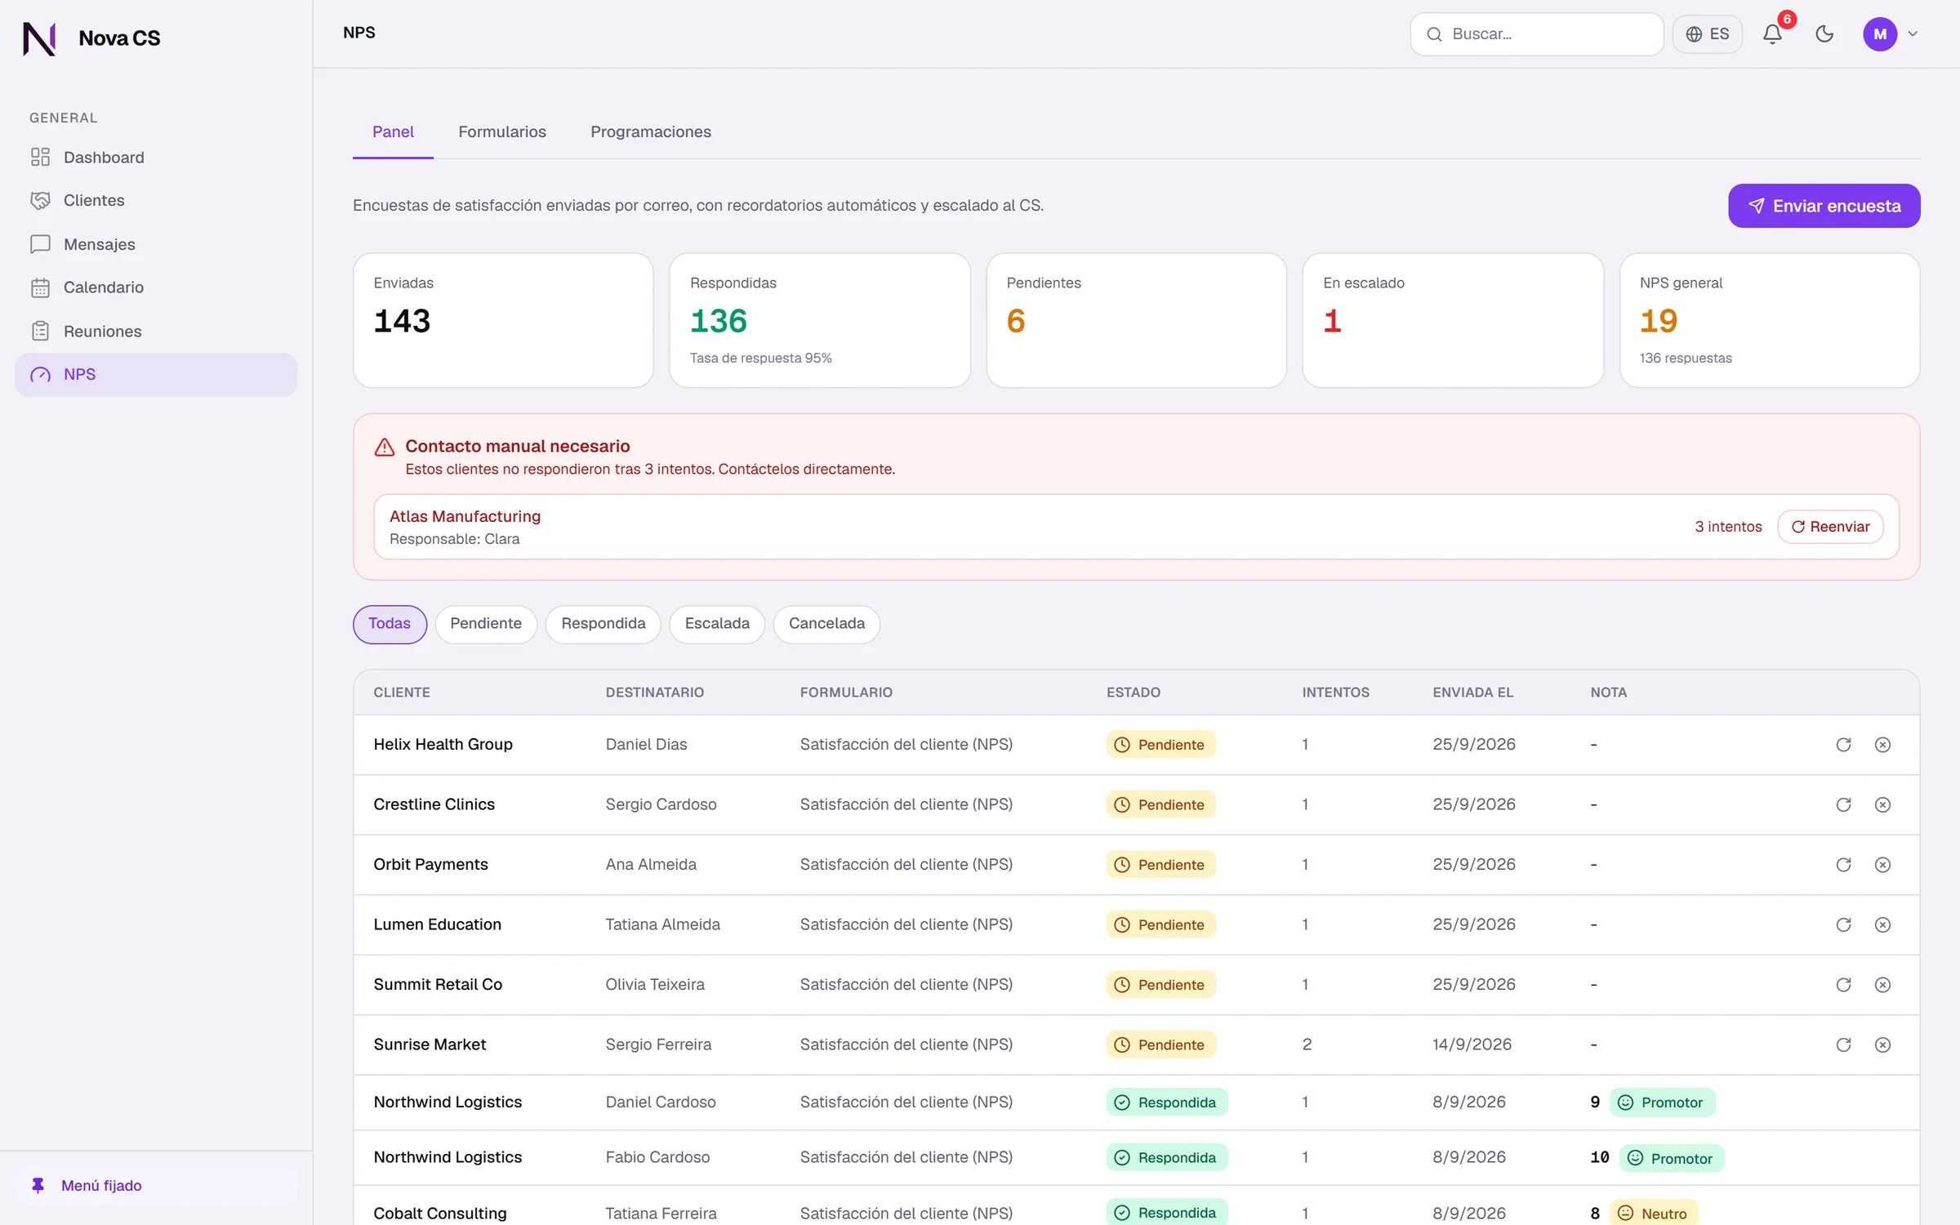Resend survey for Helix Health Group
The width and height of the screenshot is (1960, 1225).
(x=1843, y=745)
